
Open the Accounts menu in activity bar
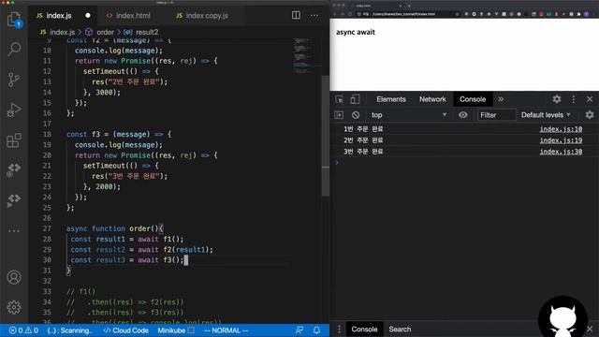(x=14, y=277)
